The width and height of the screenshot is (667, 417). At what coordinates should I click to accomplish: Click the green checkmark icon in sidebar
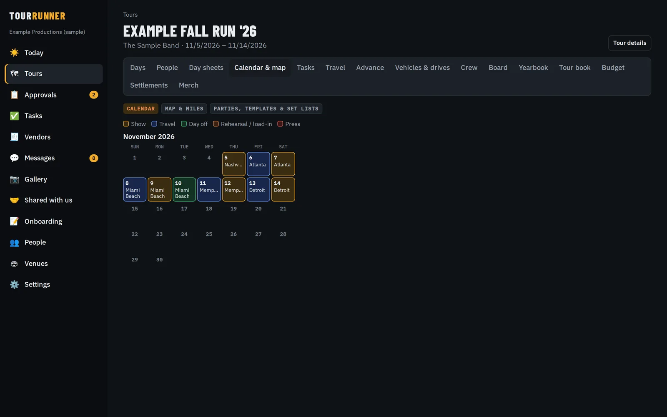[15, 116]
